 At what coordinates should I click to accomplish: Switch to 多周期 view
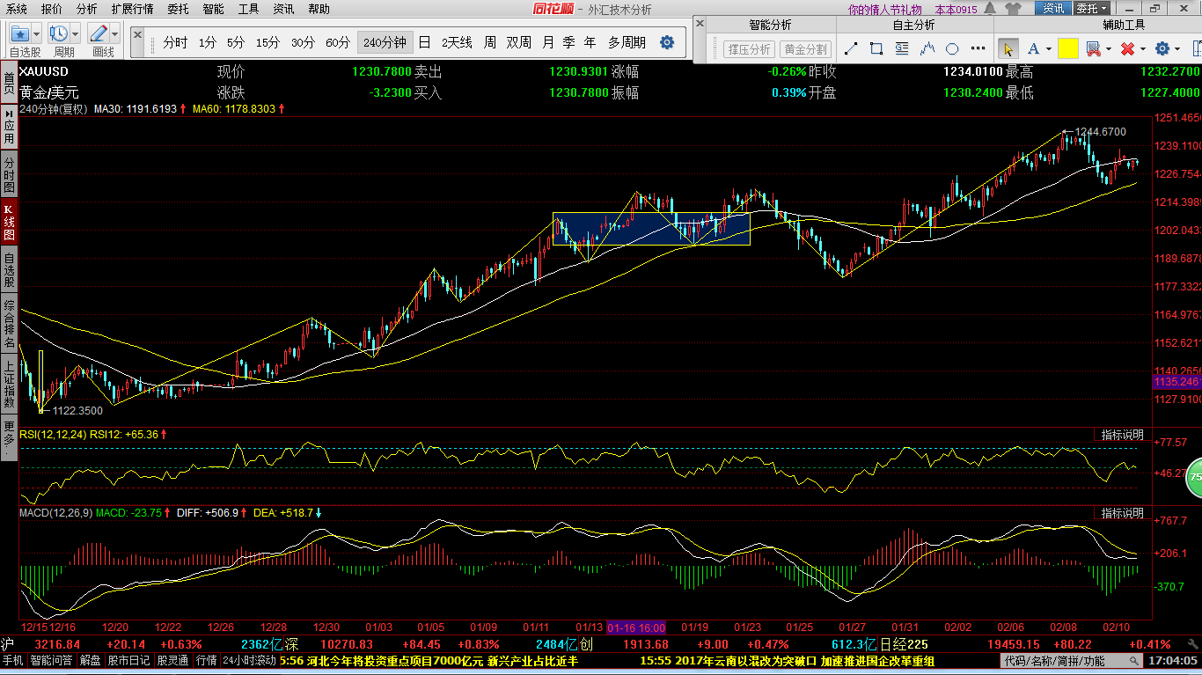pyautogui.click(x=627, y=42)
